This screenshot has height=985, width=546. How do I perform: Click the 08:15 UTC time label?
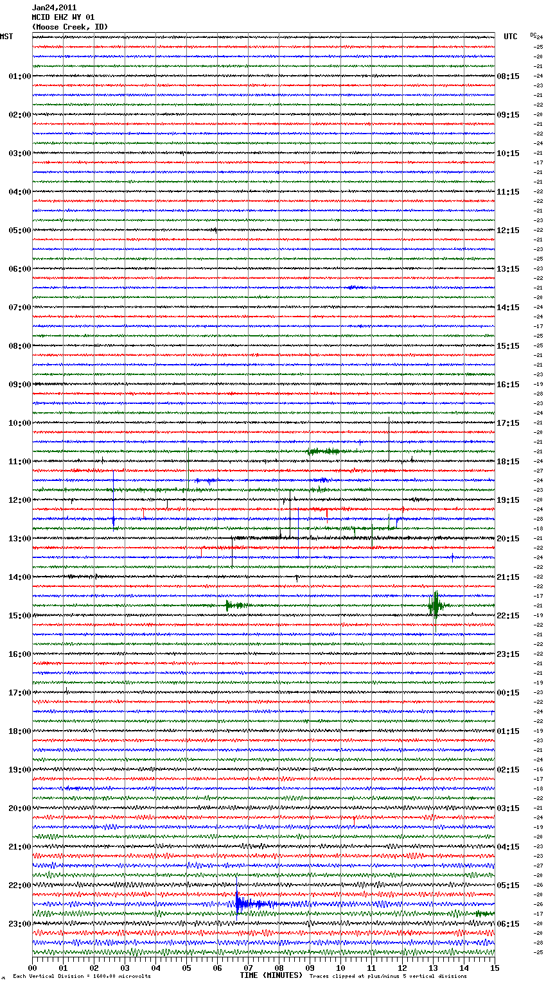coord(508,76)
